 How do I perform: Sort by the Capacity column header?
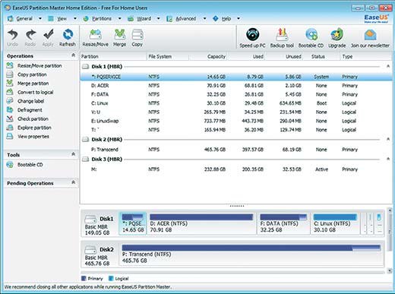[208, 56]
